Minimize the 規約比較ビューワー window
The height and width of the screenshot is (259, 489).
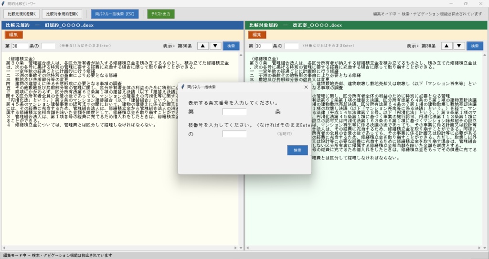click(451, 4)
